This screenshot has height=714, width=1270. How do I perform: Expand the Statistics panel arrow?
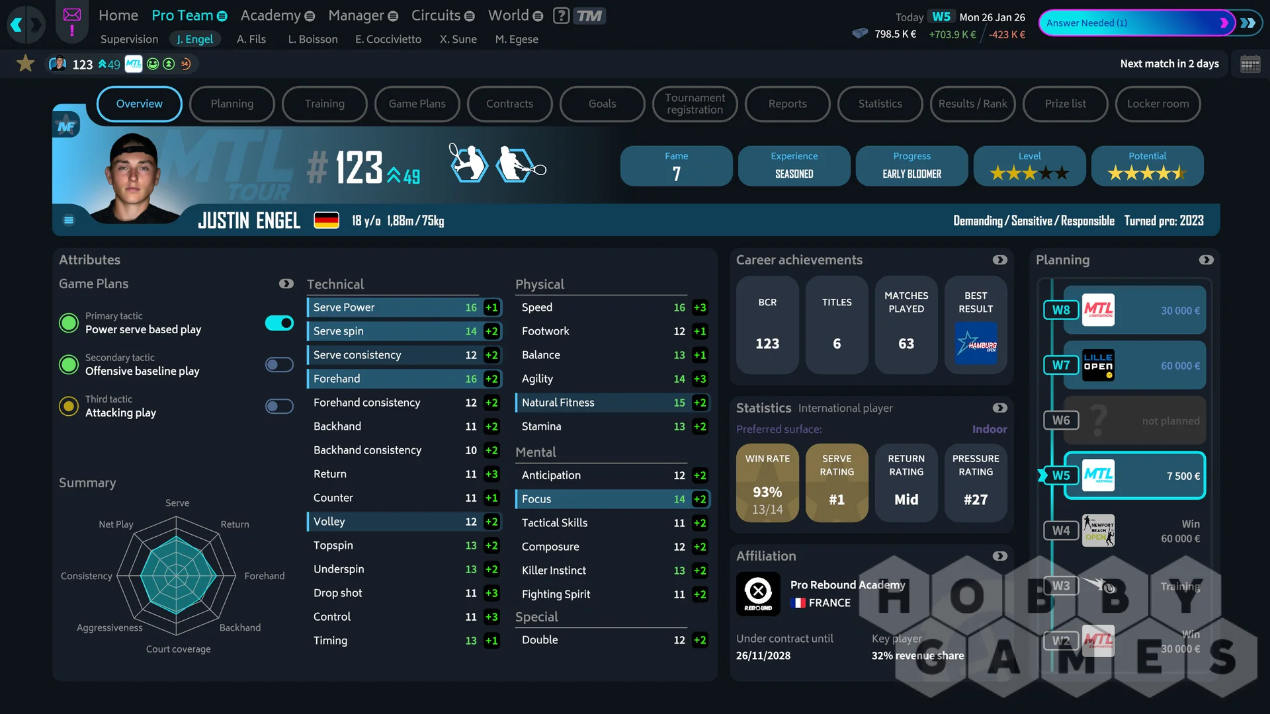point(999,408)
